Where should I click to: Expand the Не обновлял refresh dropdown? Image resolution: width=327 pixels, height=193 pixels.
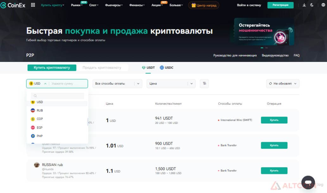pos(283,83)
